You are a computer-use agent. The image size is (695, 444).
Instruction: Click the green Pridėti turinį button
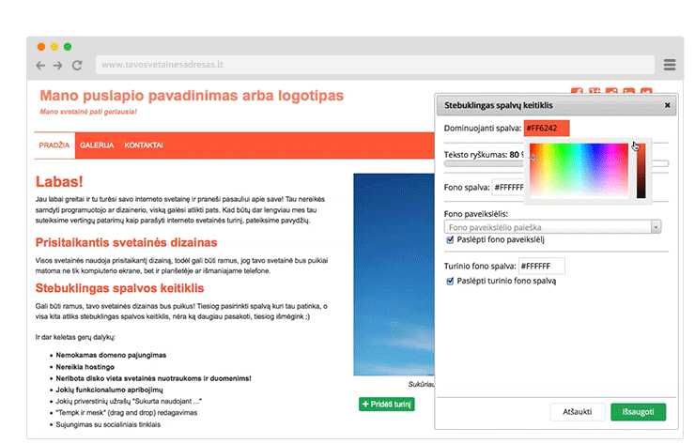[x=387, y=405]
